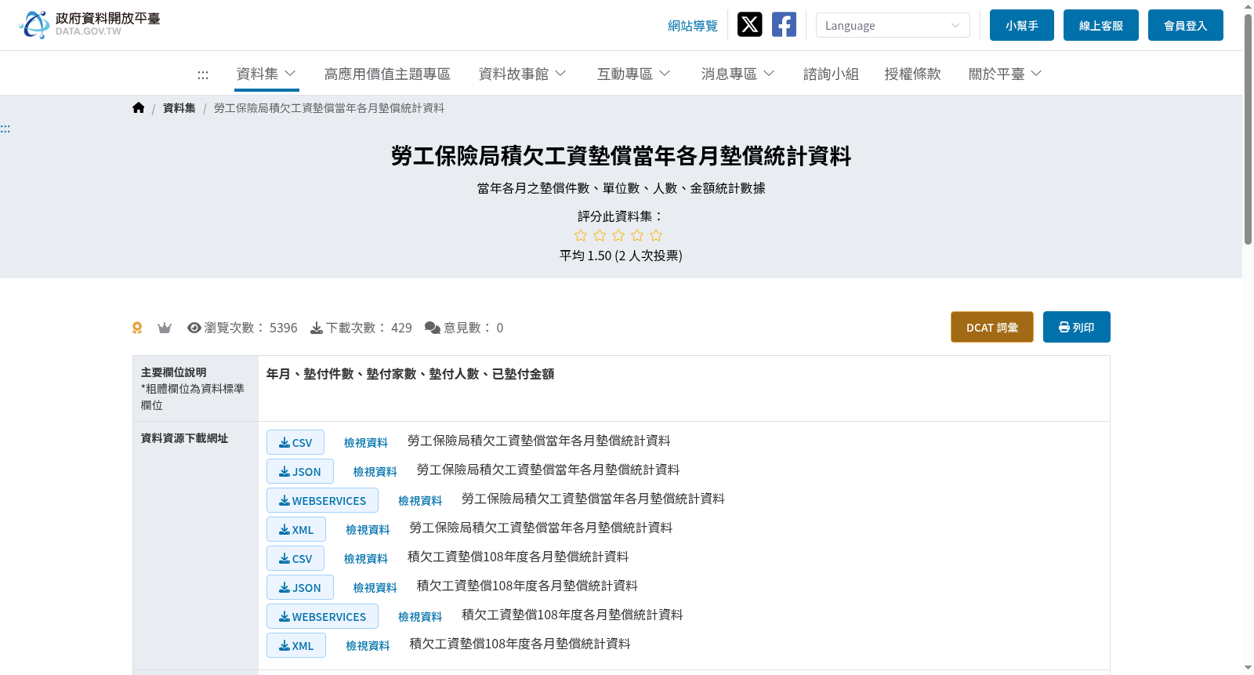This screenshot has height=675, width=1254.
Task: Click the eye icon next to 瀏覽次數
Action: pos(194,328)
